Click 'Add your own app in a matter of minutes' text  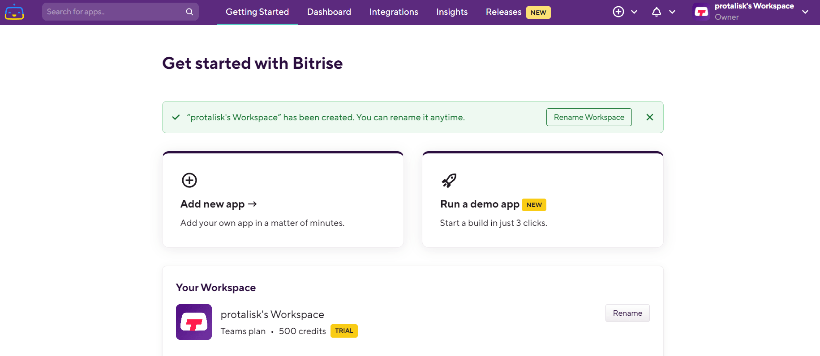tap(262, 223)
